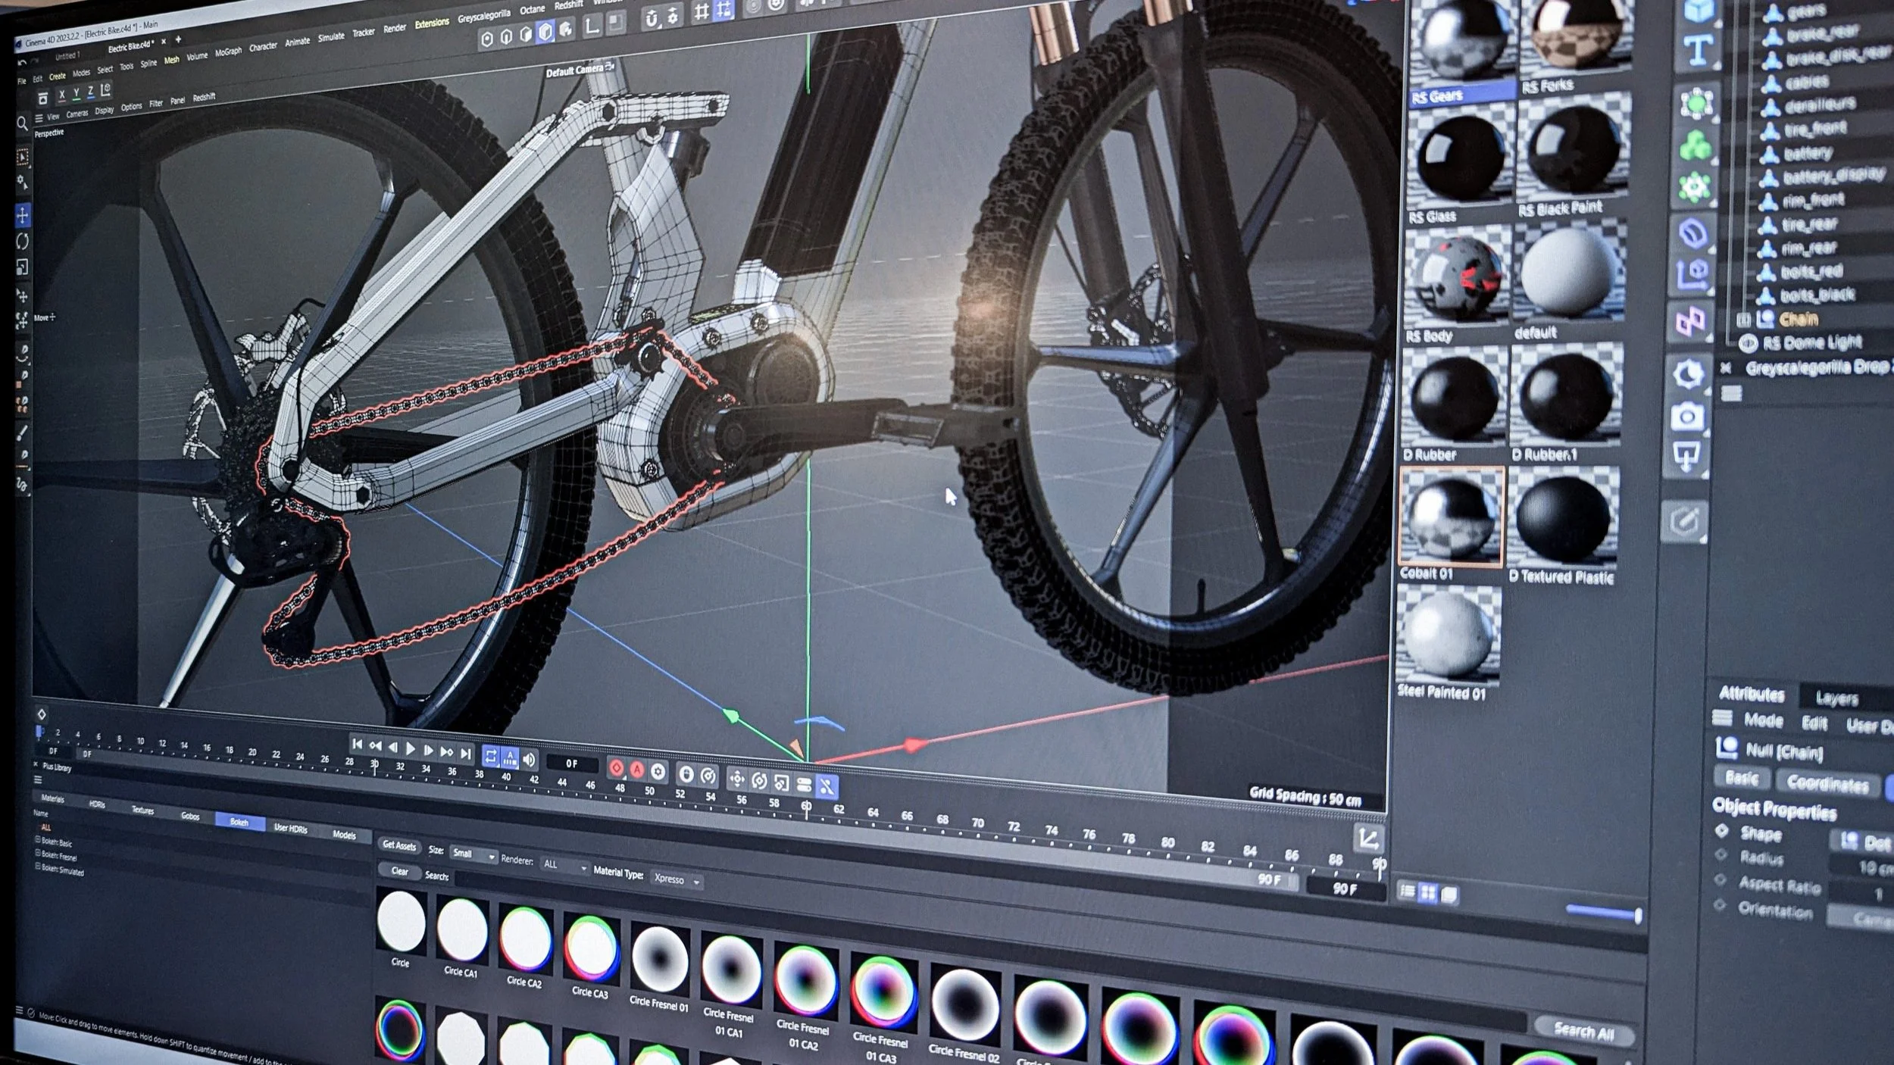Viewport: 1894px width, 1065px height.
Task: Open the MoGraph menu
Action: click(x=228, y=52)
